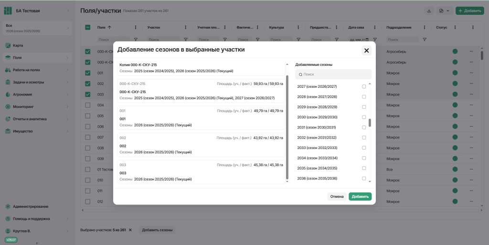
Task: Click the Агрономия icon in sidebar
Action: pyautogui.click(x=8, y=95)
